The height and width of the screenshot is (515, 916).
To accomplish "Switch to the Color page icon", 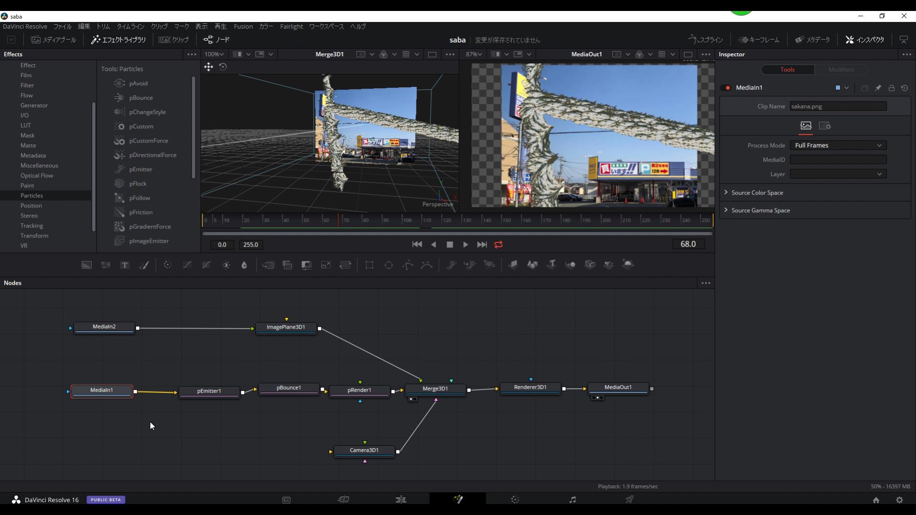I will [516, 499].
